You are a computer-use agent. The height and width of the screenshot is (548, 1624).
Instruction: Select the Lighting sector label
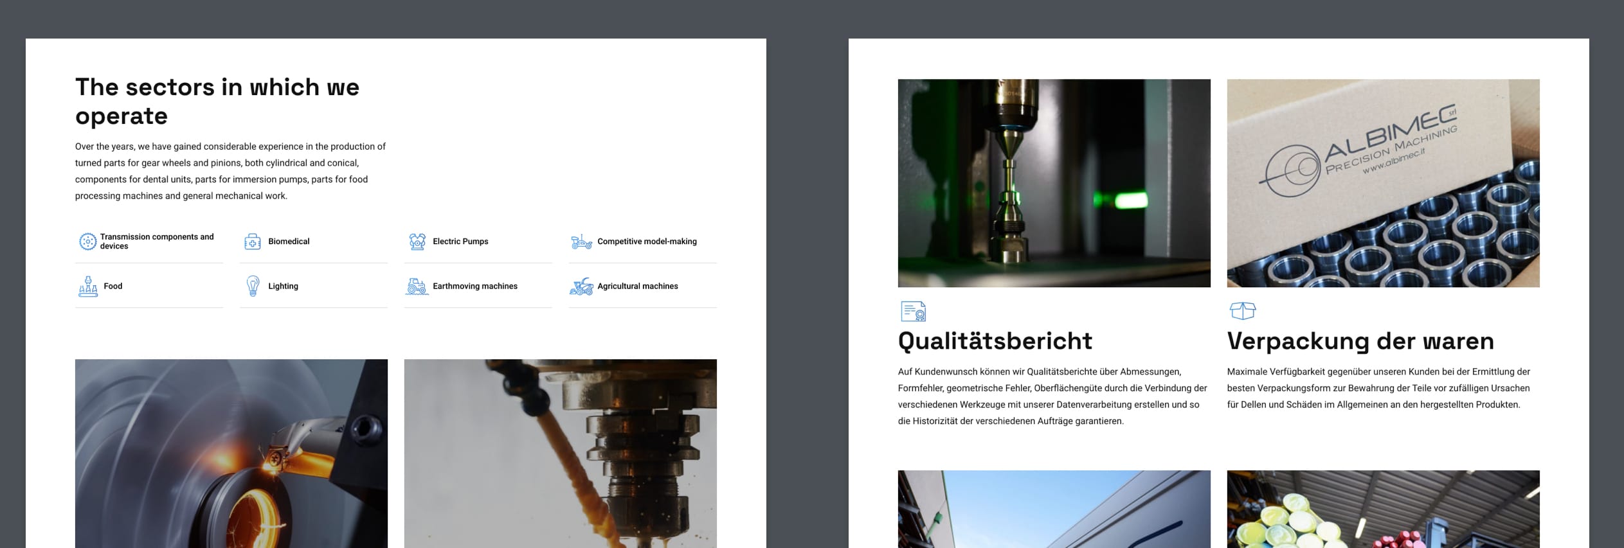[x=283, y=286]
